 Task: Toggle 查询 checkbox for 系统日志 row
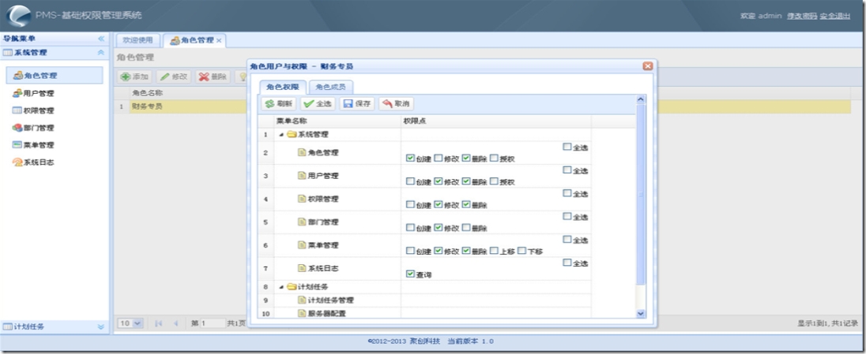click(410, 274)
